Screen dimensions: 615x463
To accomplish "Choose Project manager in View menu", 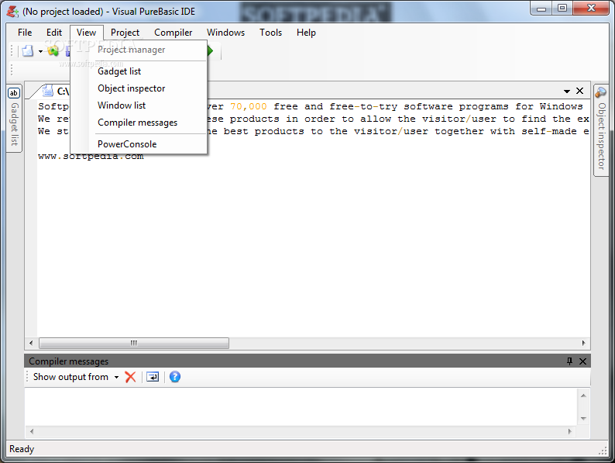I will pyautogui.click(x=139, y=50).
